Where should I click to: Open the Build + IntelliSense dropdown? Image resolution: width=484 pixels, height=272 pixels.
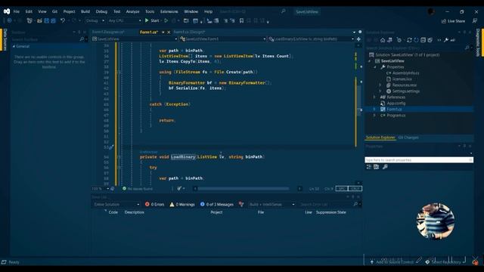click(271, 205)
